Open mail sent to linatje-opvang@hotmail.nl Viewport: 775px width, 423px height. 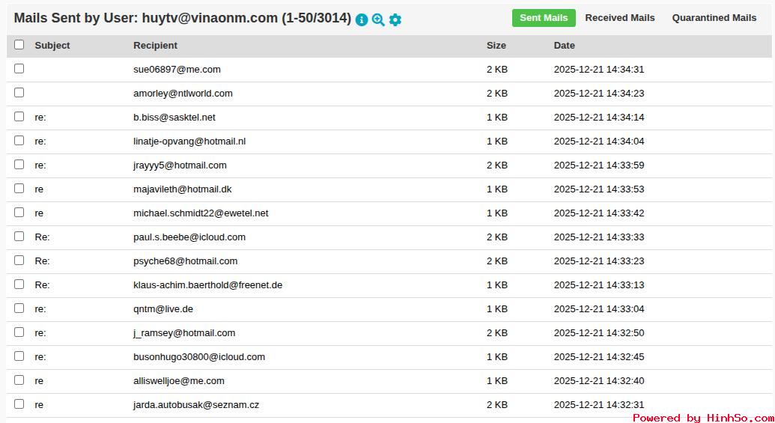[x=189, y=141]
